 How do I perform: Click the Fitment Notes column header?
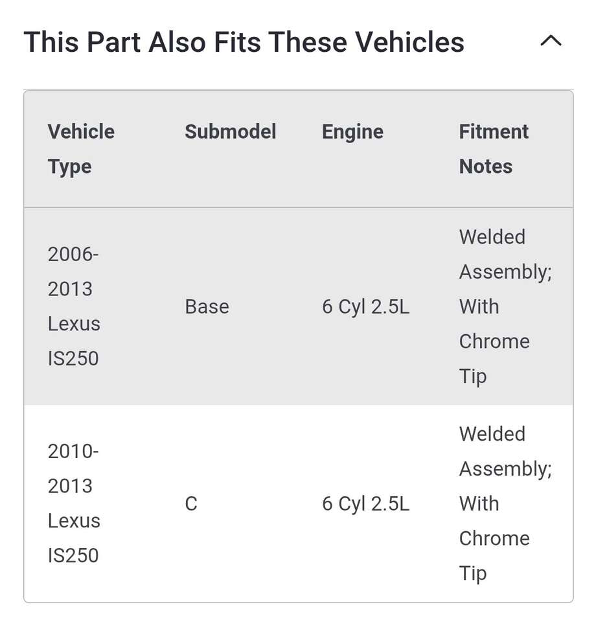494,149
